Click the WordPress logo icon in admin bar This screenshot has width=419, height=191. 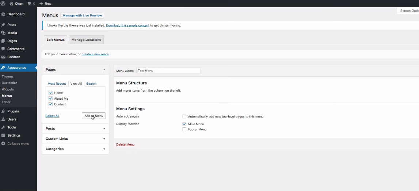coord(3,4)
